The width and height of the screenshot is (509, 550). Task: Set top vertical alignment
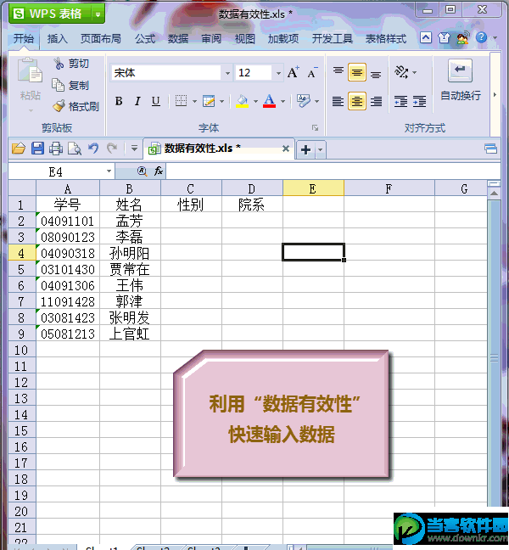point(338,72)
